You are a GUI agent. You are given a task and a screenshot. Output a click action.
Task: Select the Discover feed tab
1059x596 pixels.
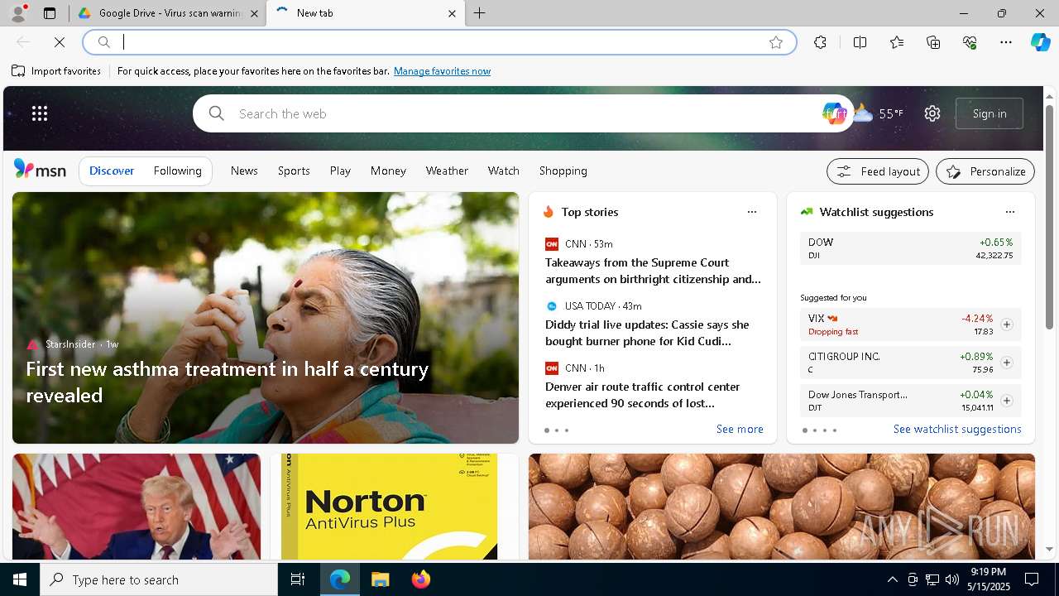click(x=112, y=171)
